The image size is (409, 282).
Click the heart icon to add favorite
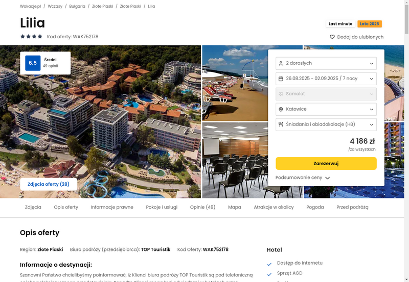coord(332,37)
